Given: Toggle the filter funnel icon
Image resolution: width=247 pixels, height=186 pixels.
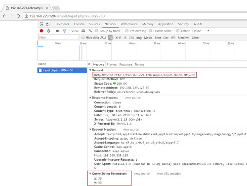Looking at the screenshot, I should (x=65, y=31).
